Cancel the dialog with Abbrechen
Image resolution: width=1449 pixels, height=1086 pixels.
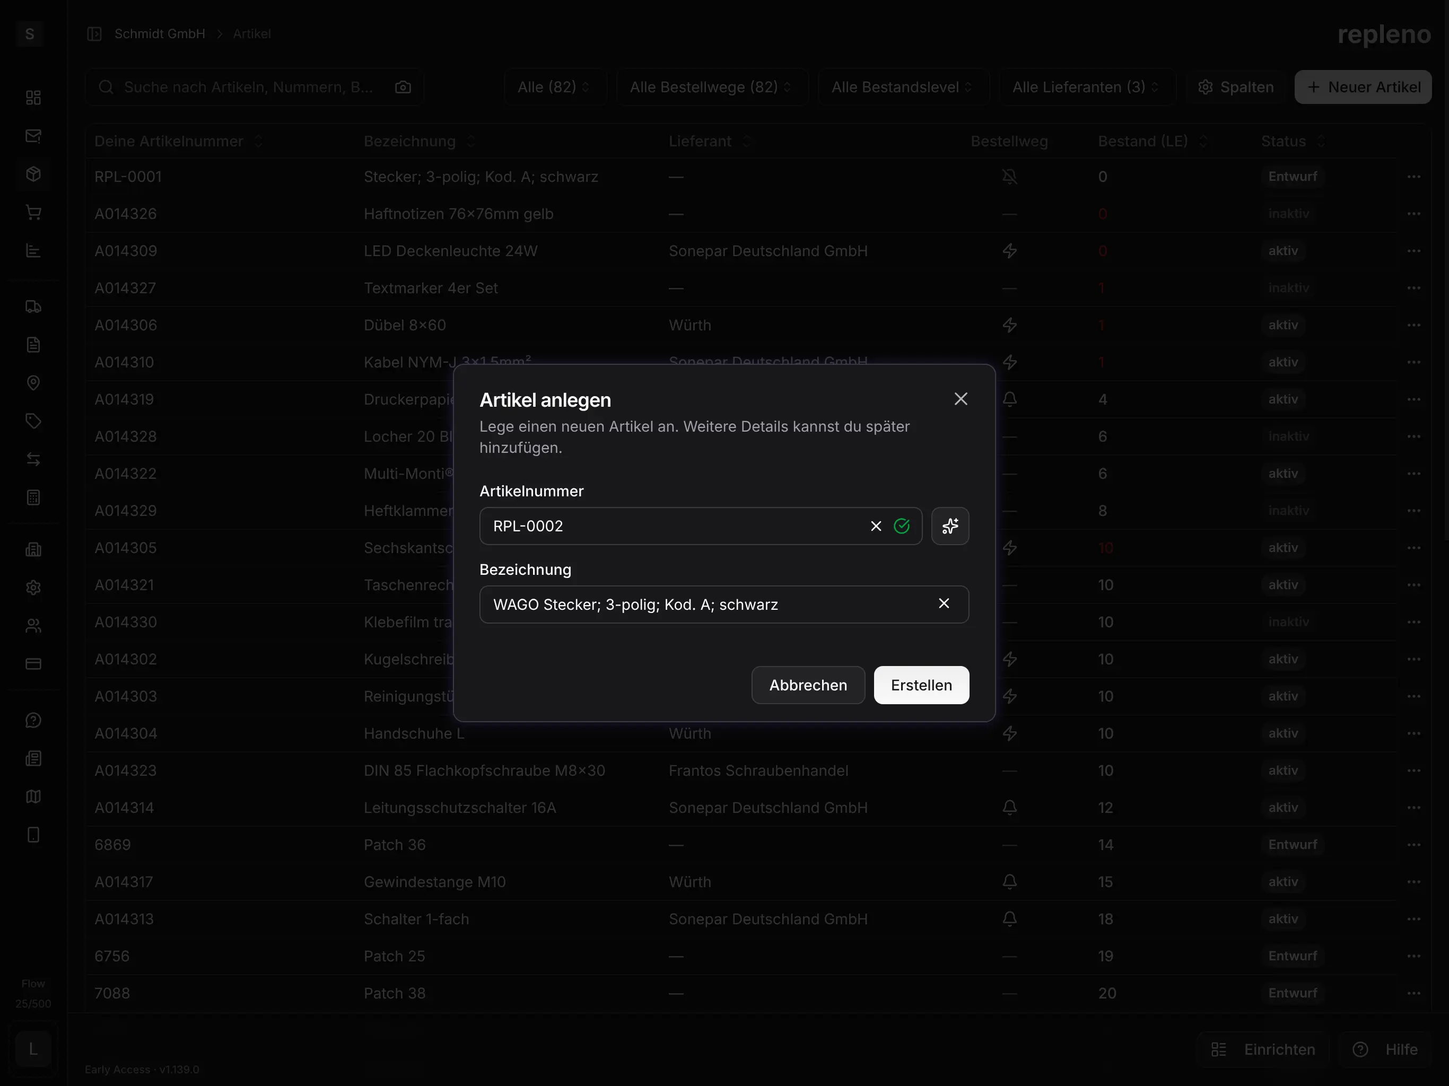click(x=808, y=685)
